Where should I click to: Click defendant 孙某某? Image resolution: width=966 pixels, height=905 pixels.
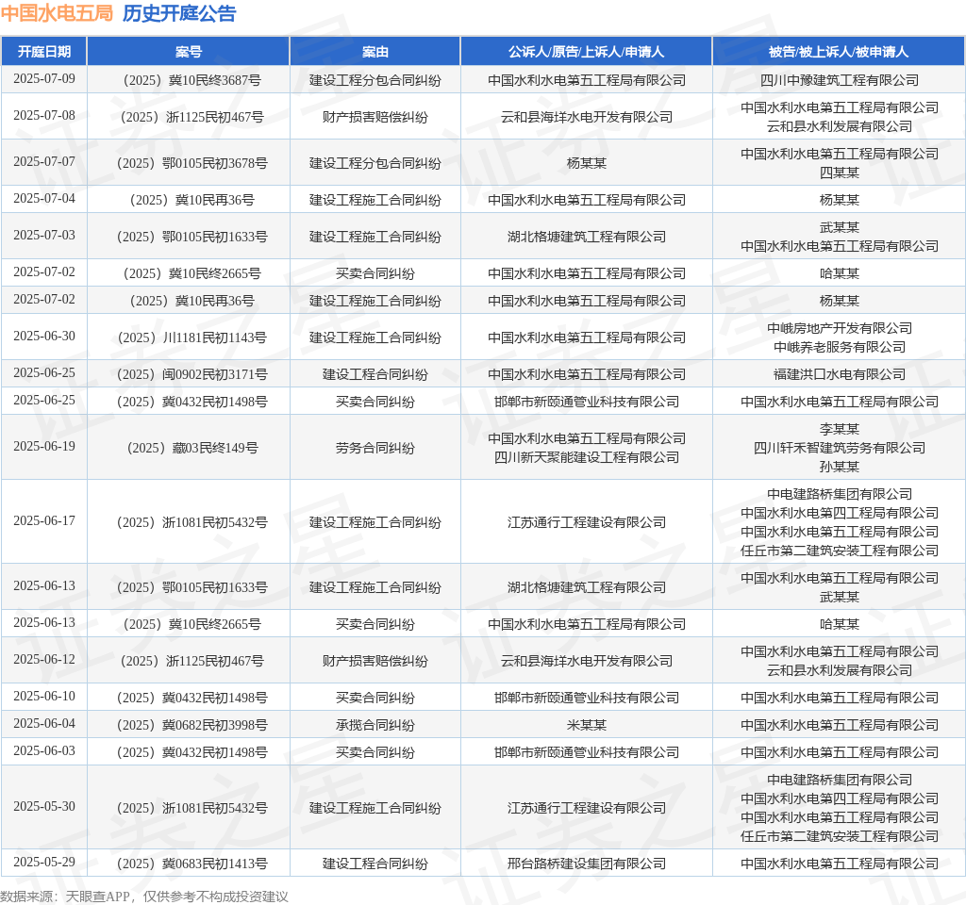839,467
